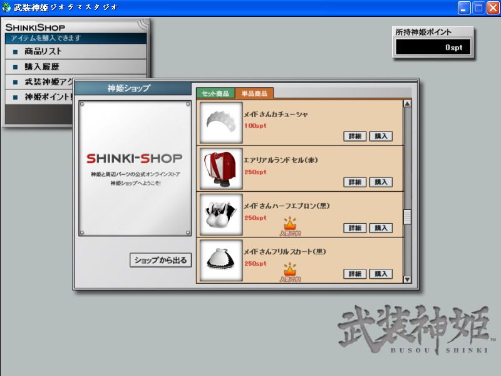Minimize the 武装神姫 window
This screenshot has height=376, width=501.
click(x=464, y=8)
